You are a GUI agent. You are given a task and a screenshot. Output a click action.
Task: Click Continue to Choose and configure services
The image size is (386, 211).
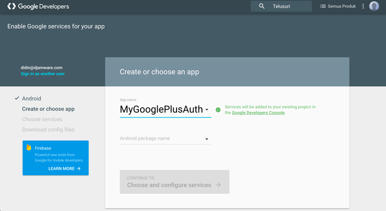click(x=175, y=182)
